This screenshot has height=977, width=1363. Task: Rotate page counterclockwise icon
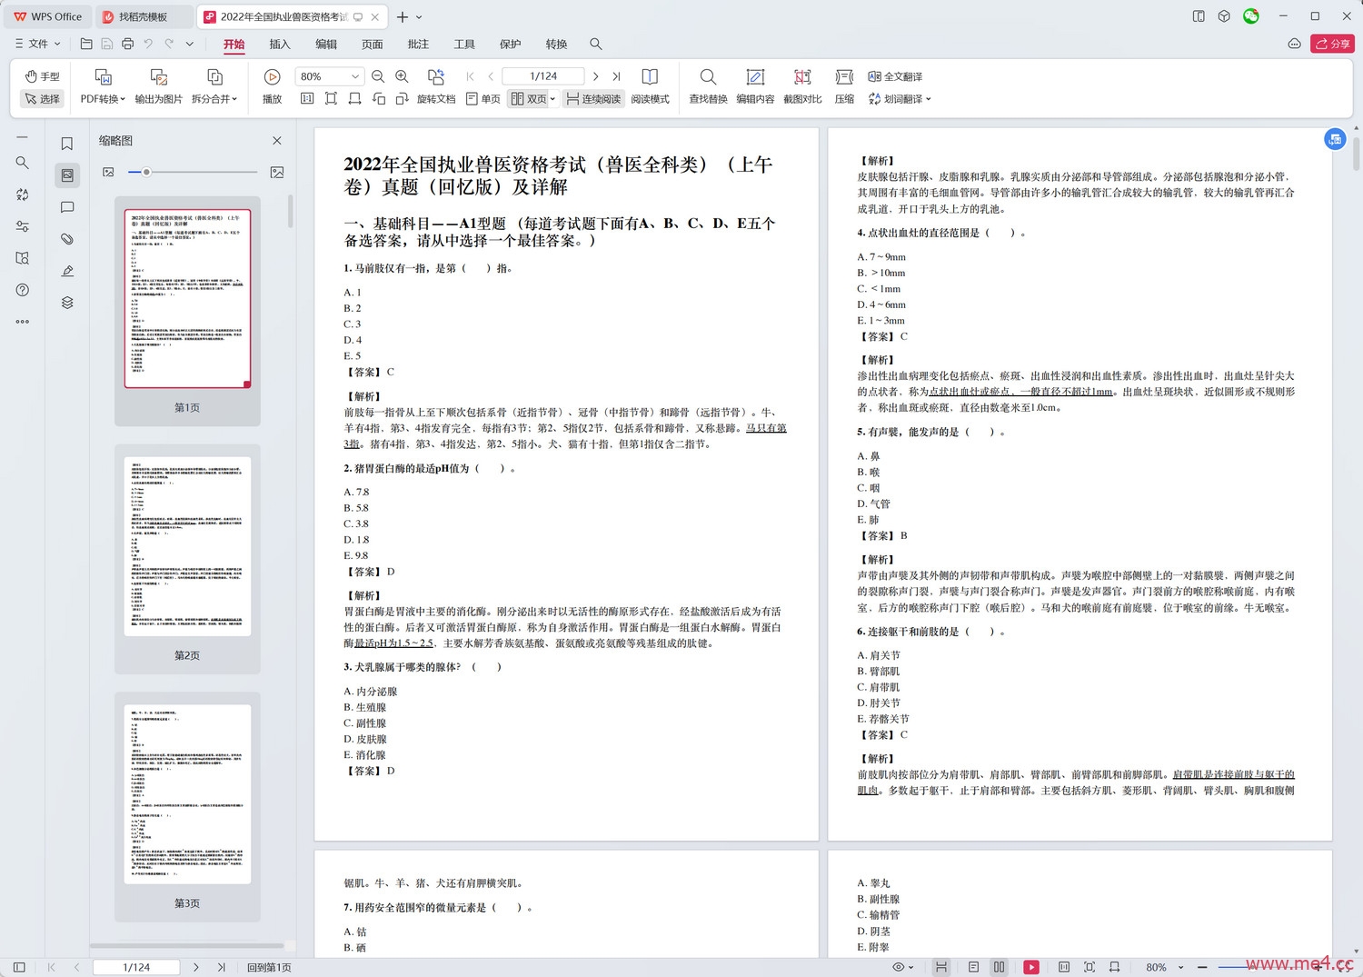(379, 98)
